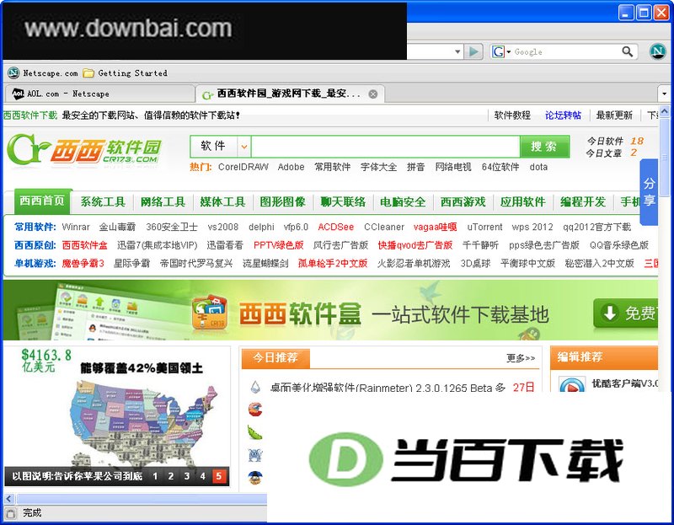Open the 软件教程 link
This screenshot has width=674, height=525.
pos(512,115)
